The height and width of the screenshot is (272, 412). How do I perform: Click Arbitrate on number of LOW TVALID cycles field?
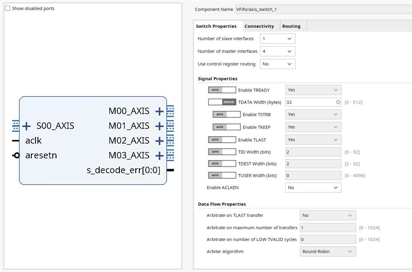[328, 240]
